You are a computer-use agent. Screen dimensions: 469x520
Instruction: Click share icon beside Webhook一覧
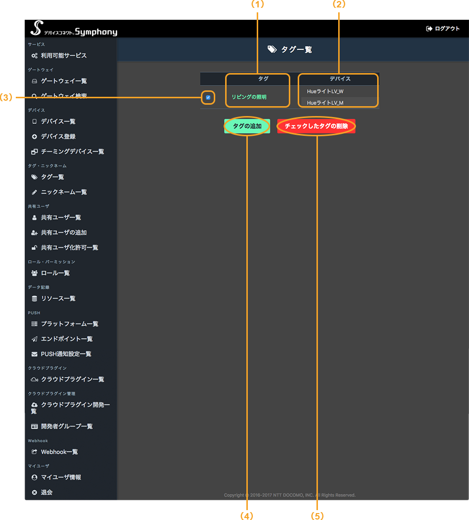pos(34,452)
